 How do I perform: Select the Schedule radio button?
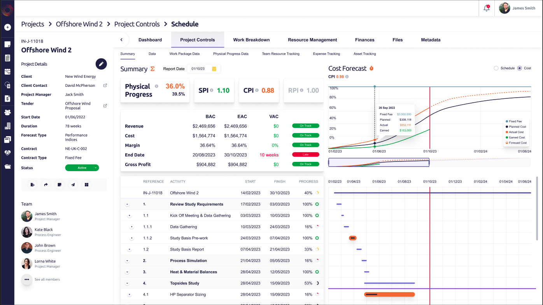click(x=496, y=68)
